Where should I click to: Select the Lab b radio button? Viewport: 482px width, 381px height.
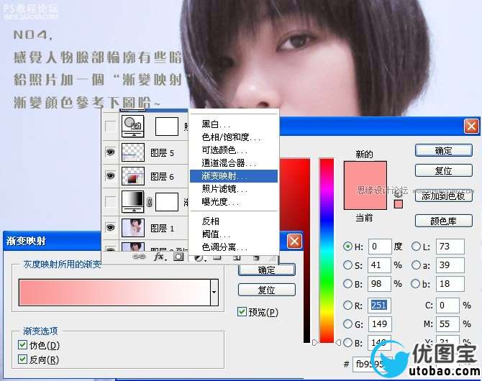point(415,283)
